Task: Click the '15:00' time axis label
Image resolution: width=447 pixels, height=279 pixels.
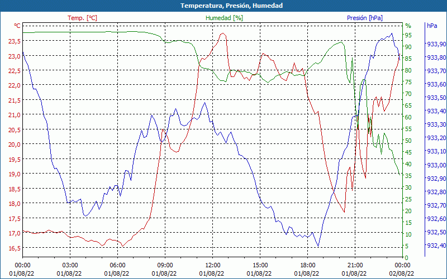Action: [x=260, y=266]
